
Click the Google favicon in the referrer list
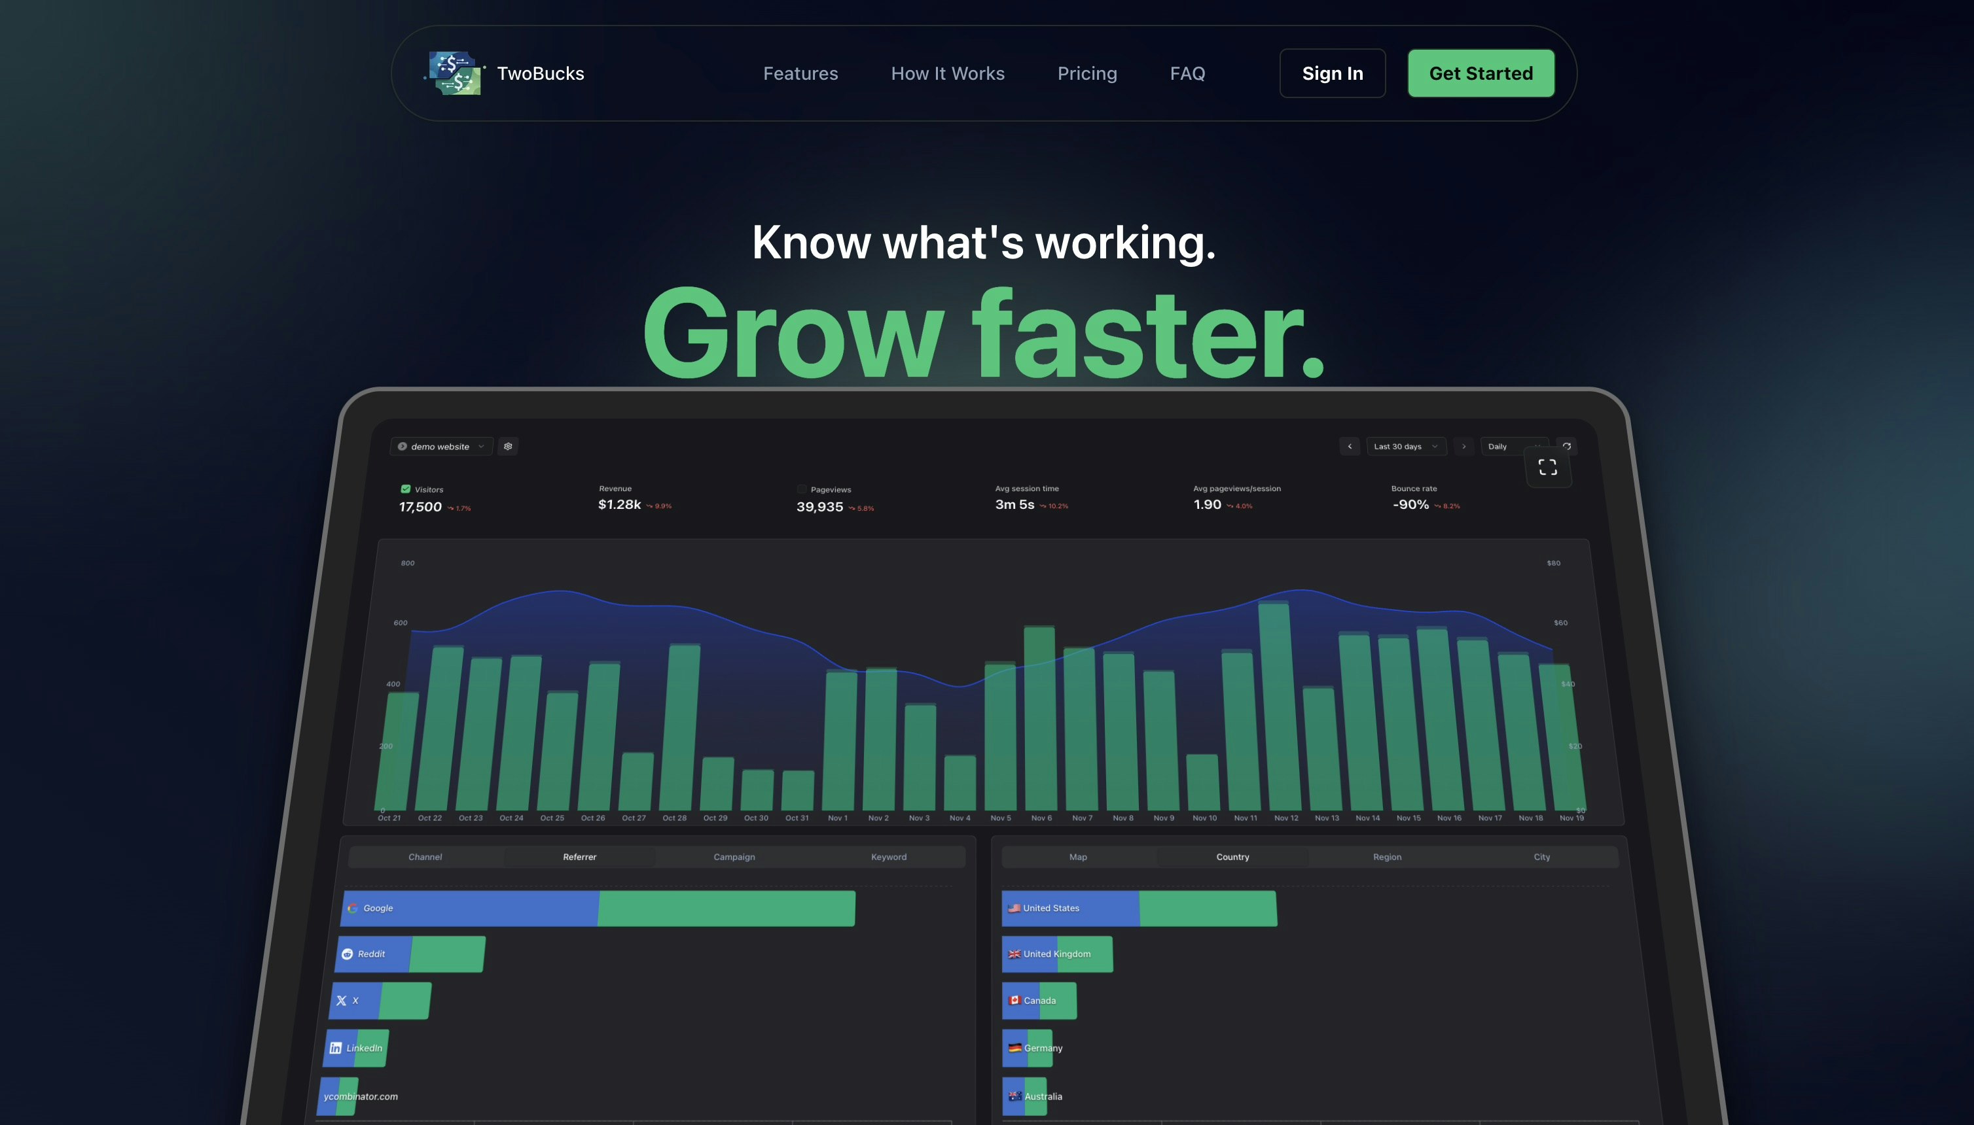354,908
